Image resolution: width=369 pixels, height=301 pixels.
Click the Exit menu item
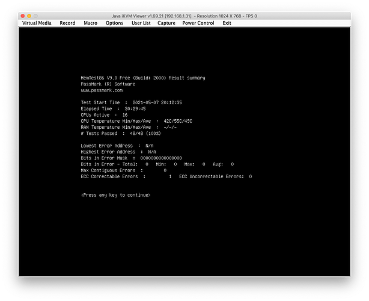(x=227, y=23)
